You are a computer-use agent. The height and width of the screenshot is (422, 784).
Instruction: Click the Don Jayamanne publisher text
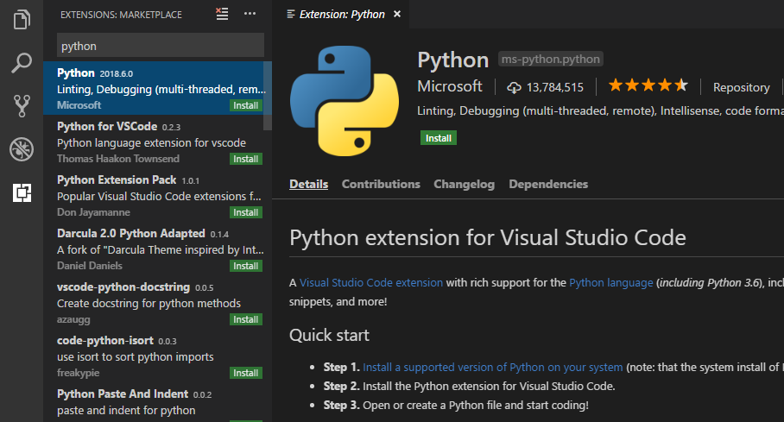click(93, 212)
